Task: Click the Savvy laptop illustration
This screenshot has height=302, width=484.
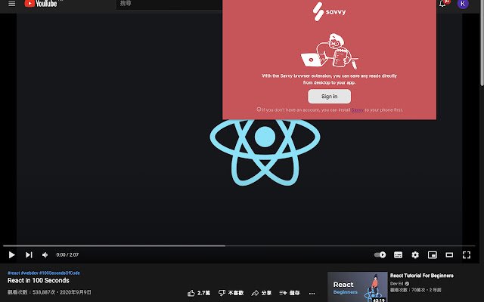Action: [330, 51]
